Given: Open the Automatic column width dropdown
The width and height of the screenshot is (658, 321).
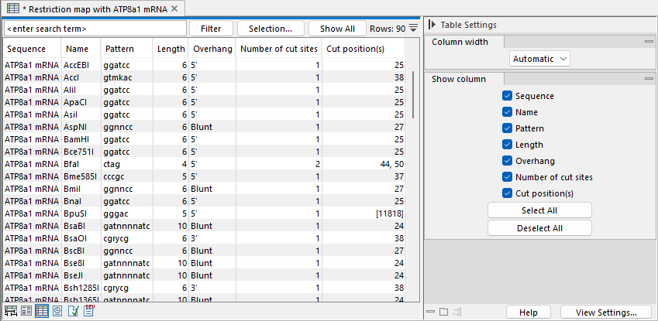Looking at the screenshot, I should tap(540, 58).
